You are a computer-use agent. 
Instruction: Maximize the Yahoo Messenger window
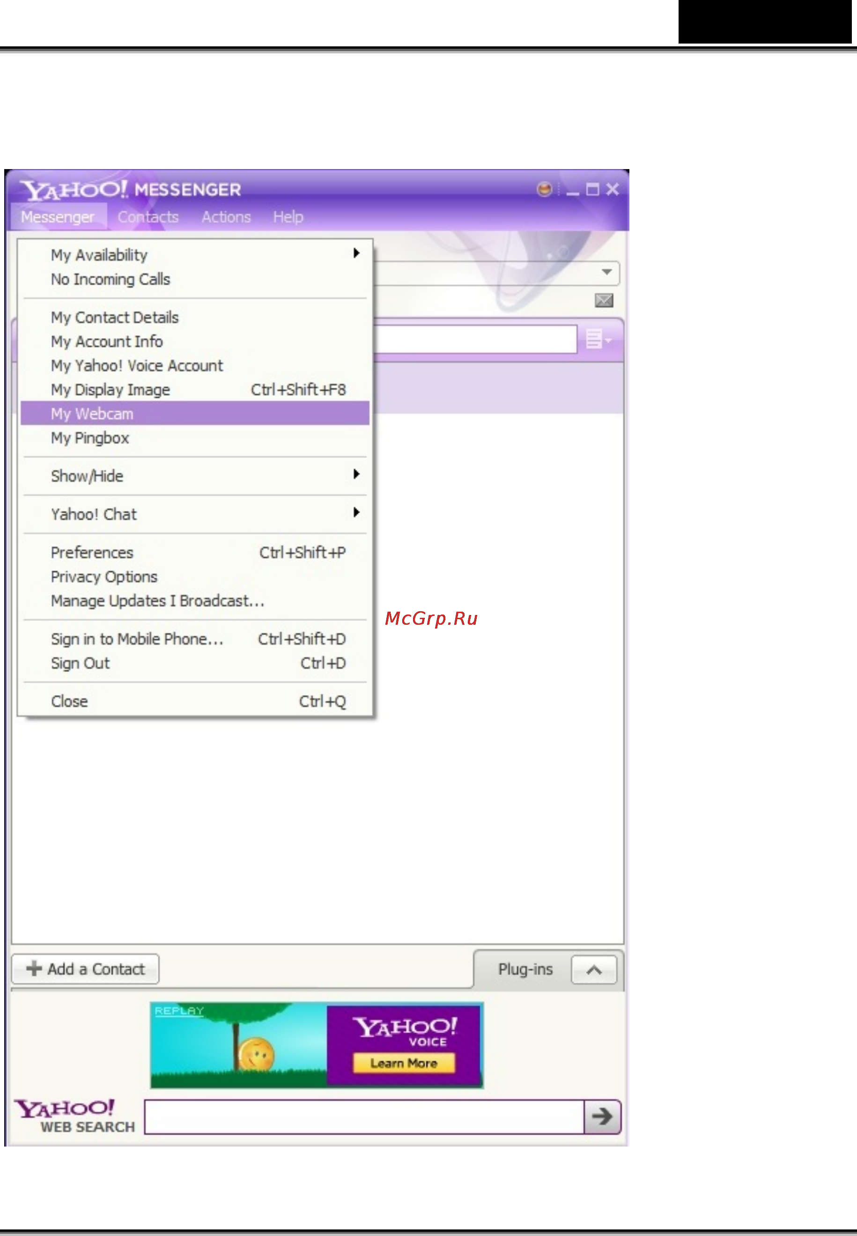pyautogui.click(x=592, y=190)
